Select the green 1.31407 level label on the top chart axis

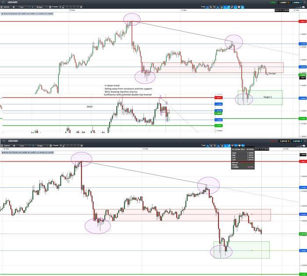click(303, 118)
